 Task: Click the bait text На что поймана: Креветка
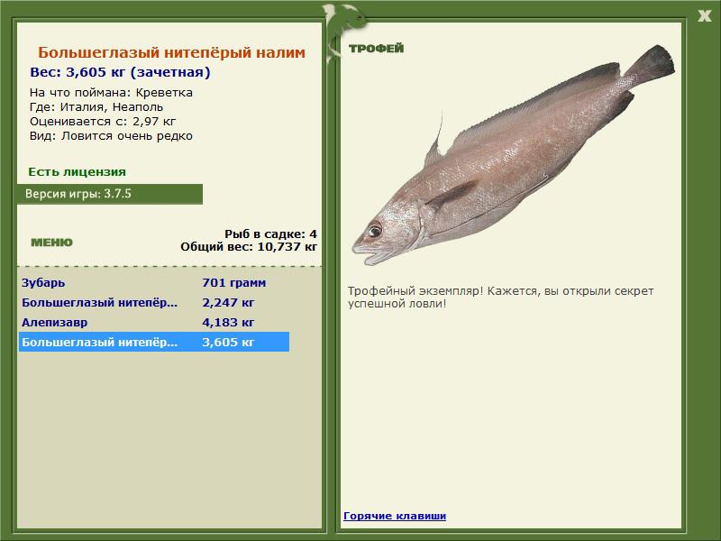click(111, 93)
